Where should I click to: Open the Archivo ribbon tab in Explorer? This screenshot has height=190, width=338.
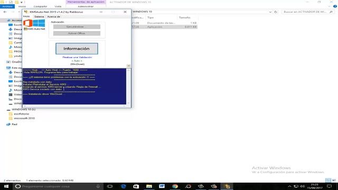pyautogui.click(x=7, y=6)
